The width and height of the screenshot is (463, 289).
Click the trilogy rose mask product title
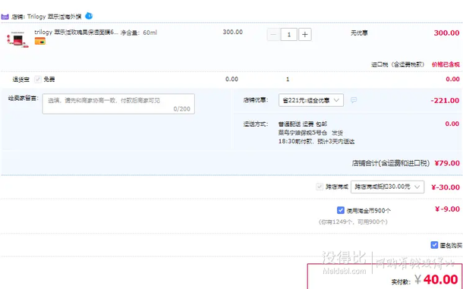point(76,33)
